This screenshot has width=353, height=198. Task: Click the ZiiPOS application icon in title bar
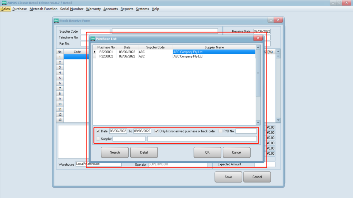[x=4, y=3]
